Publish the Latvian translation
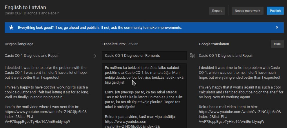 pos(275,11)
